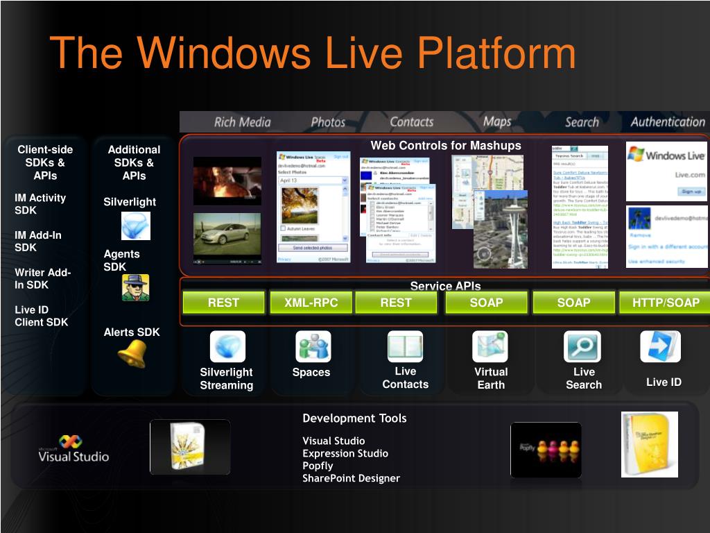Image resolution: width=710 pixels, height=533 pixels.
Task: Select the Search tab
Action: coord(582,122)
